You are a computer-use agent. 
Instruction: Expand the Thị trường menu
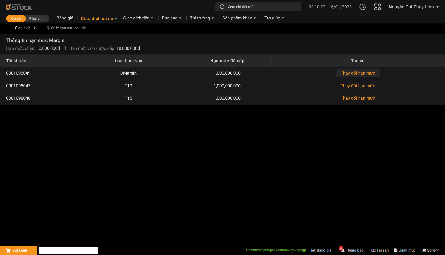pos(202,18)
